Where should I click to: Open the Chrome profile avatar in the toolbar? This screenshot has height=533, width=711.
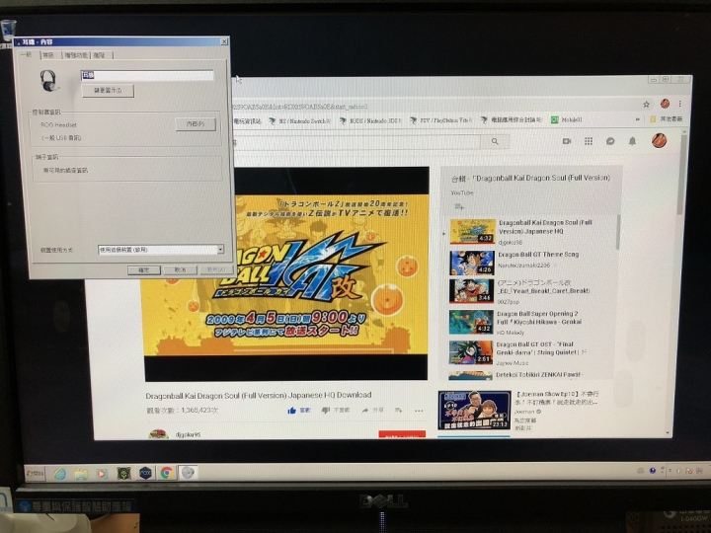[666, 104]
